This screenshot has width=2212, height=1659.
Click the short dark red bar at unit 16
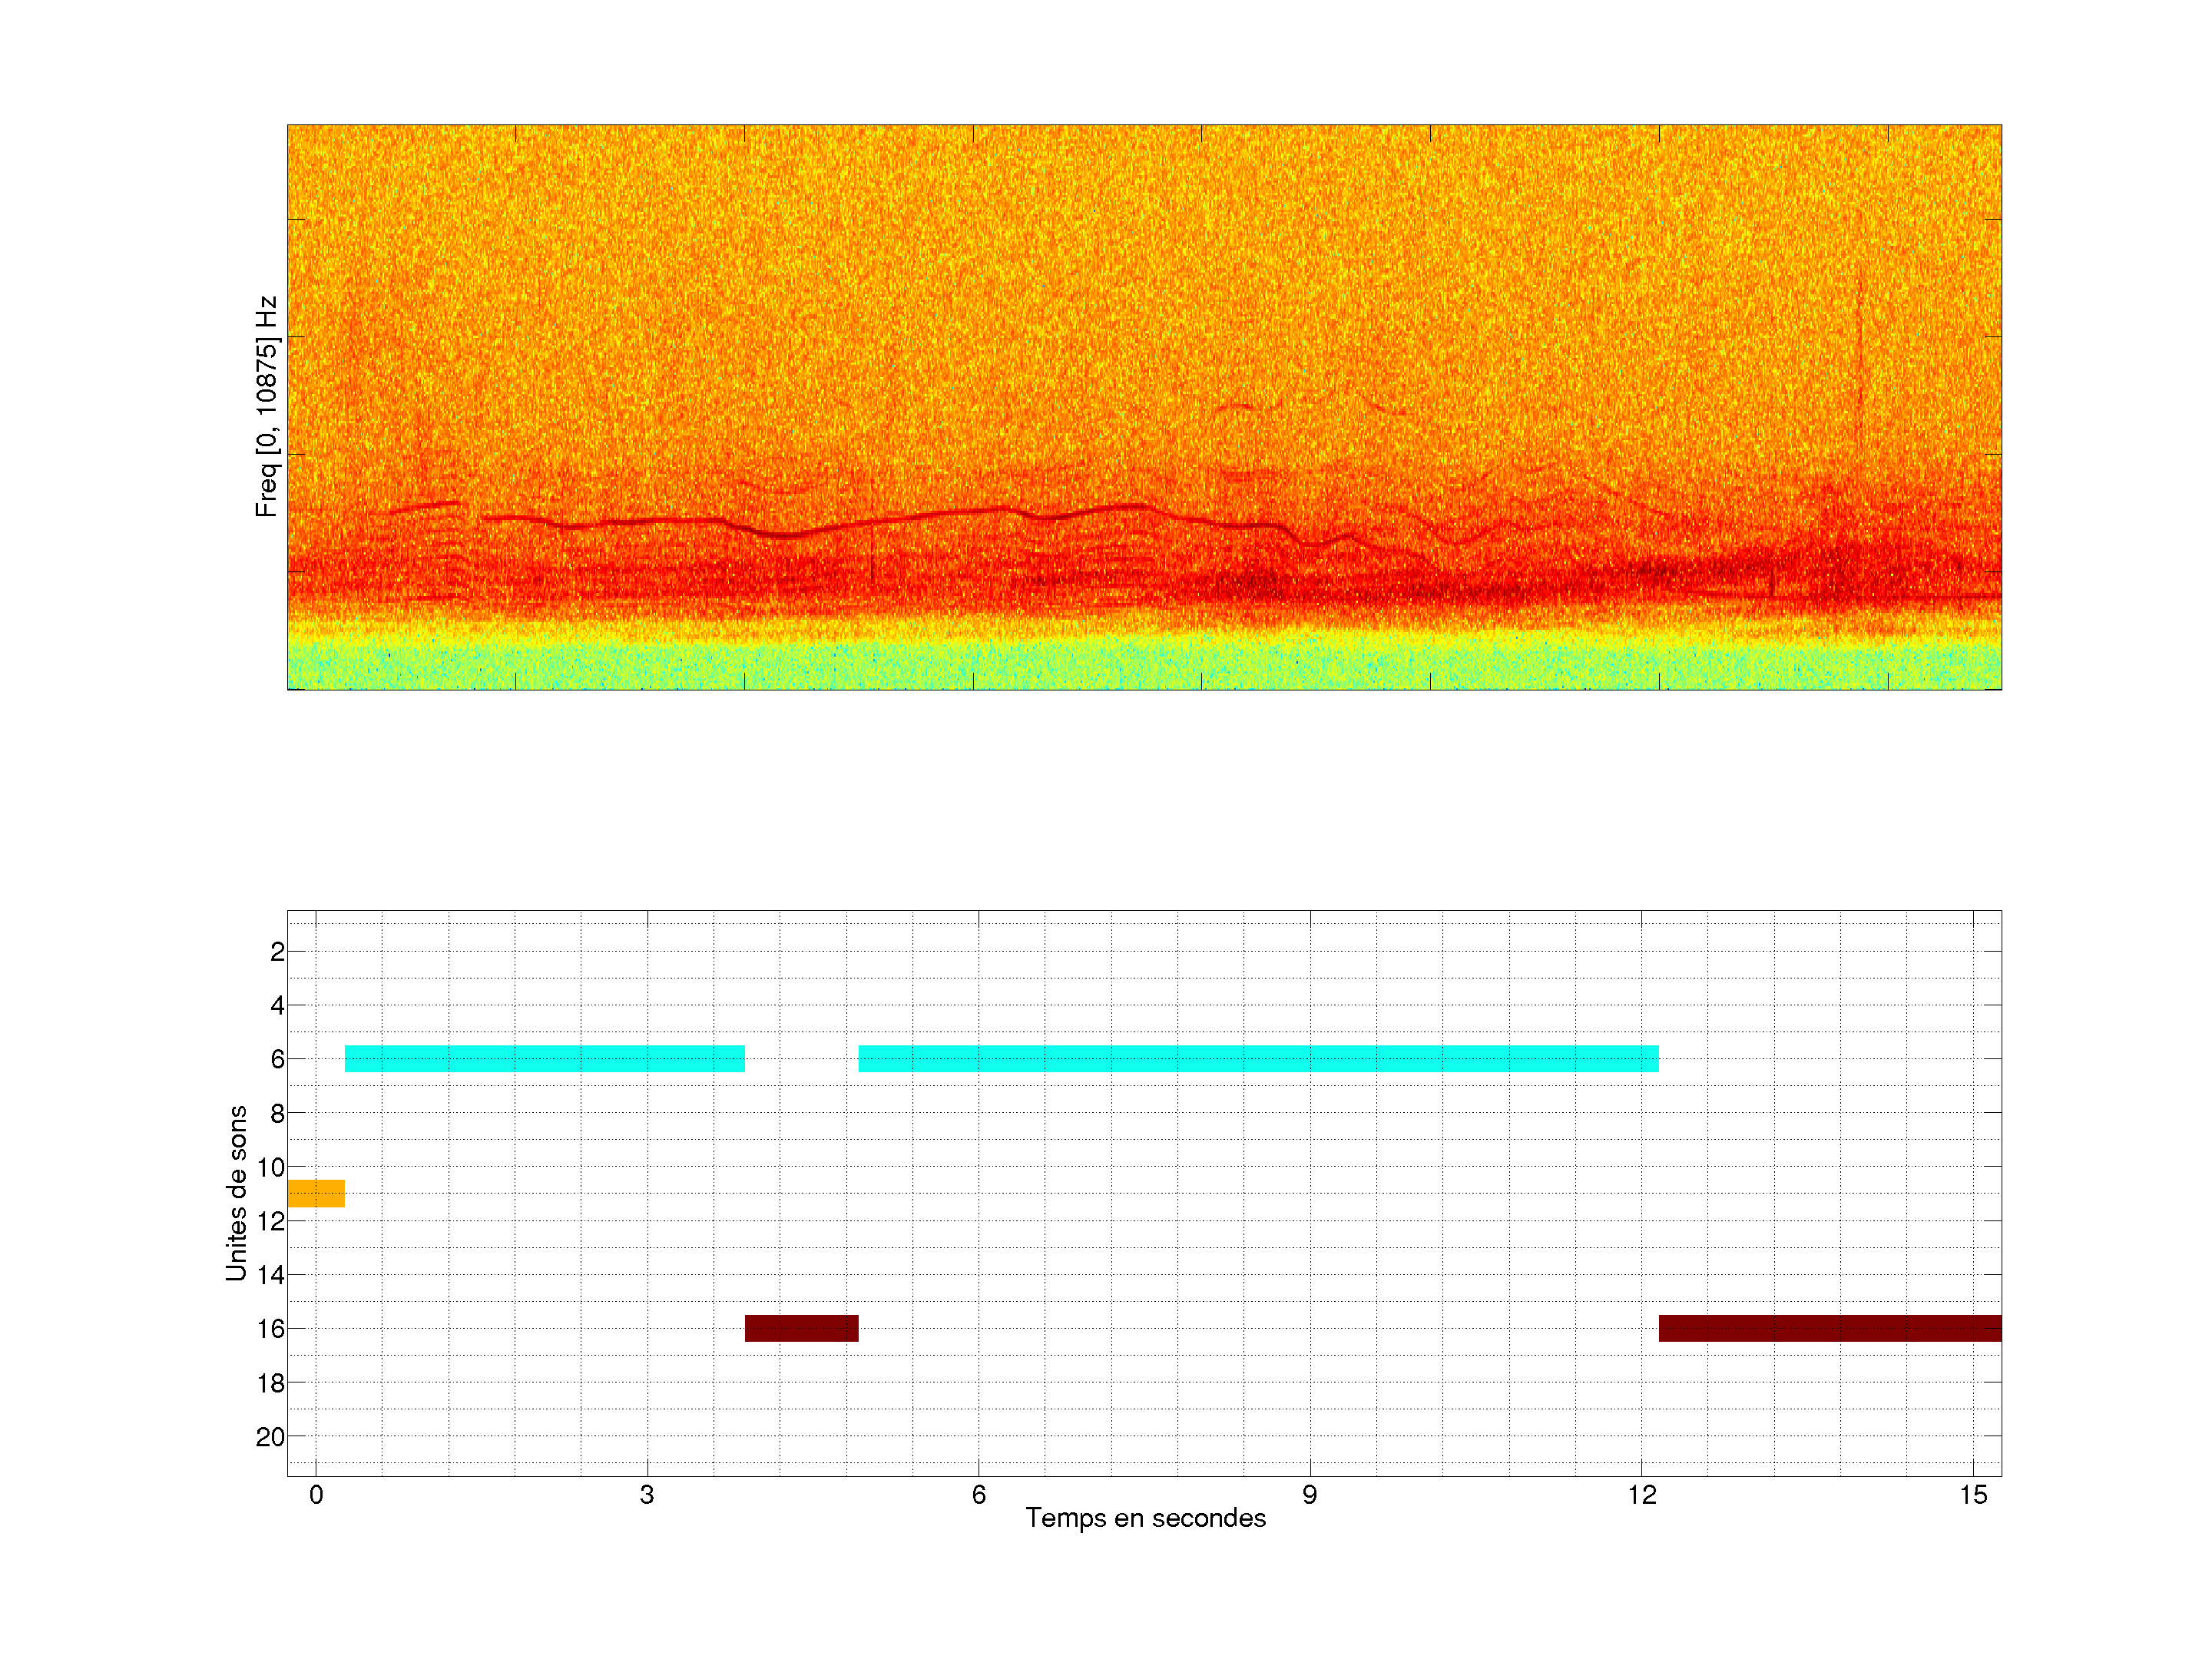click(801, 1328)
